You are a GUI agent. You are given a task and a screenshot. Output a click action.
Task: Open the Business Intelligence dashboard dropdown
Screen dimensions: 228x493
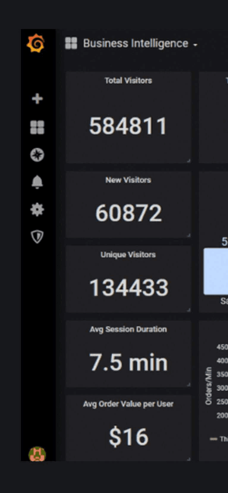[140, 43]
